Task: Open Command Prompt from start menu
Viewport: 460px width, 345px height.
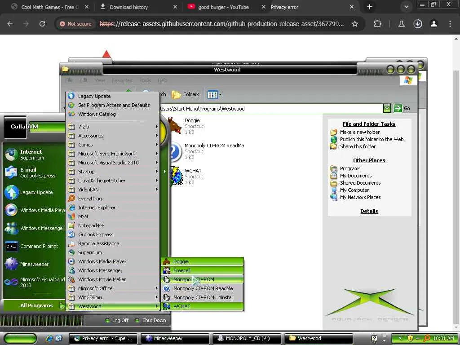Action: (x=34, y=246)
